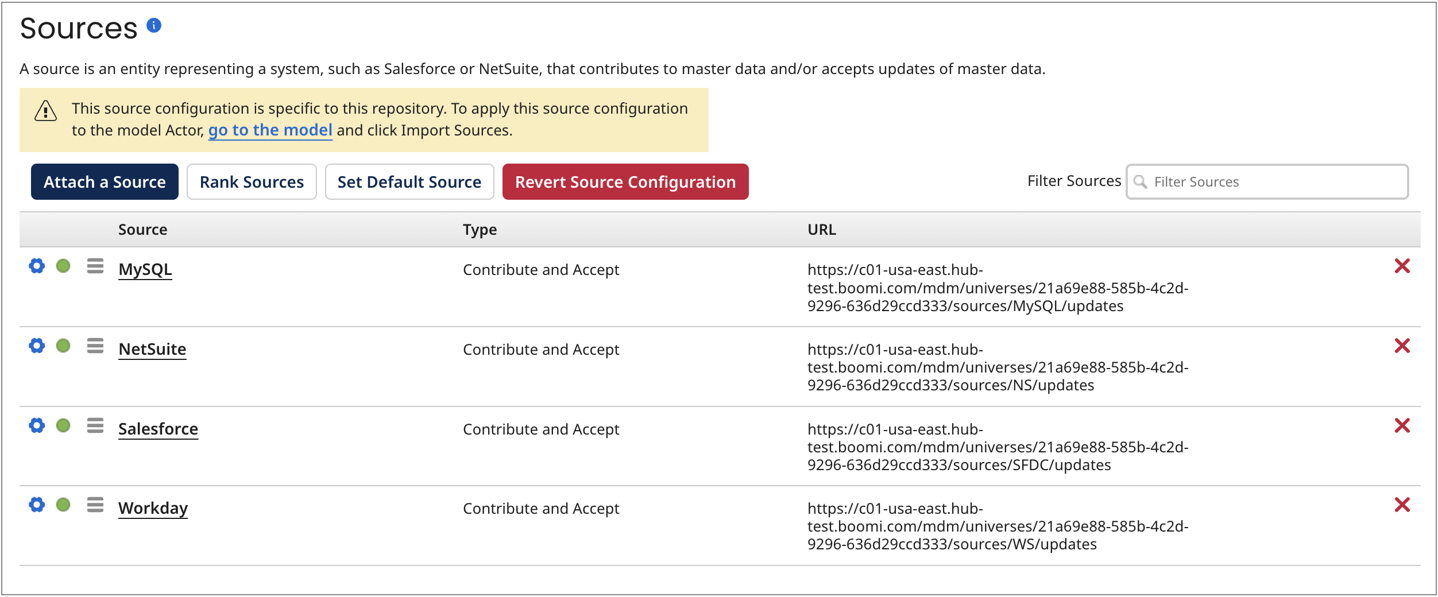Click the green status indicator for Workday
Screen dimensions: 1438x597
[64, 505]
